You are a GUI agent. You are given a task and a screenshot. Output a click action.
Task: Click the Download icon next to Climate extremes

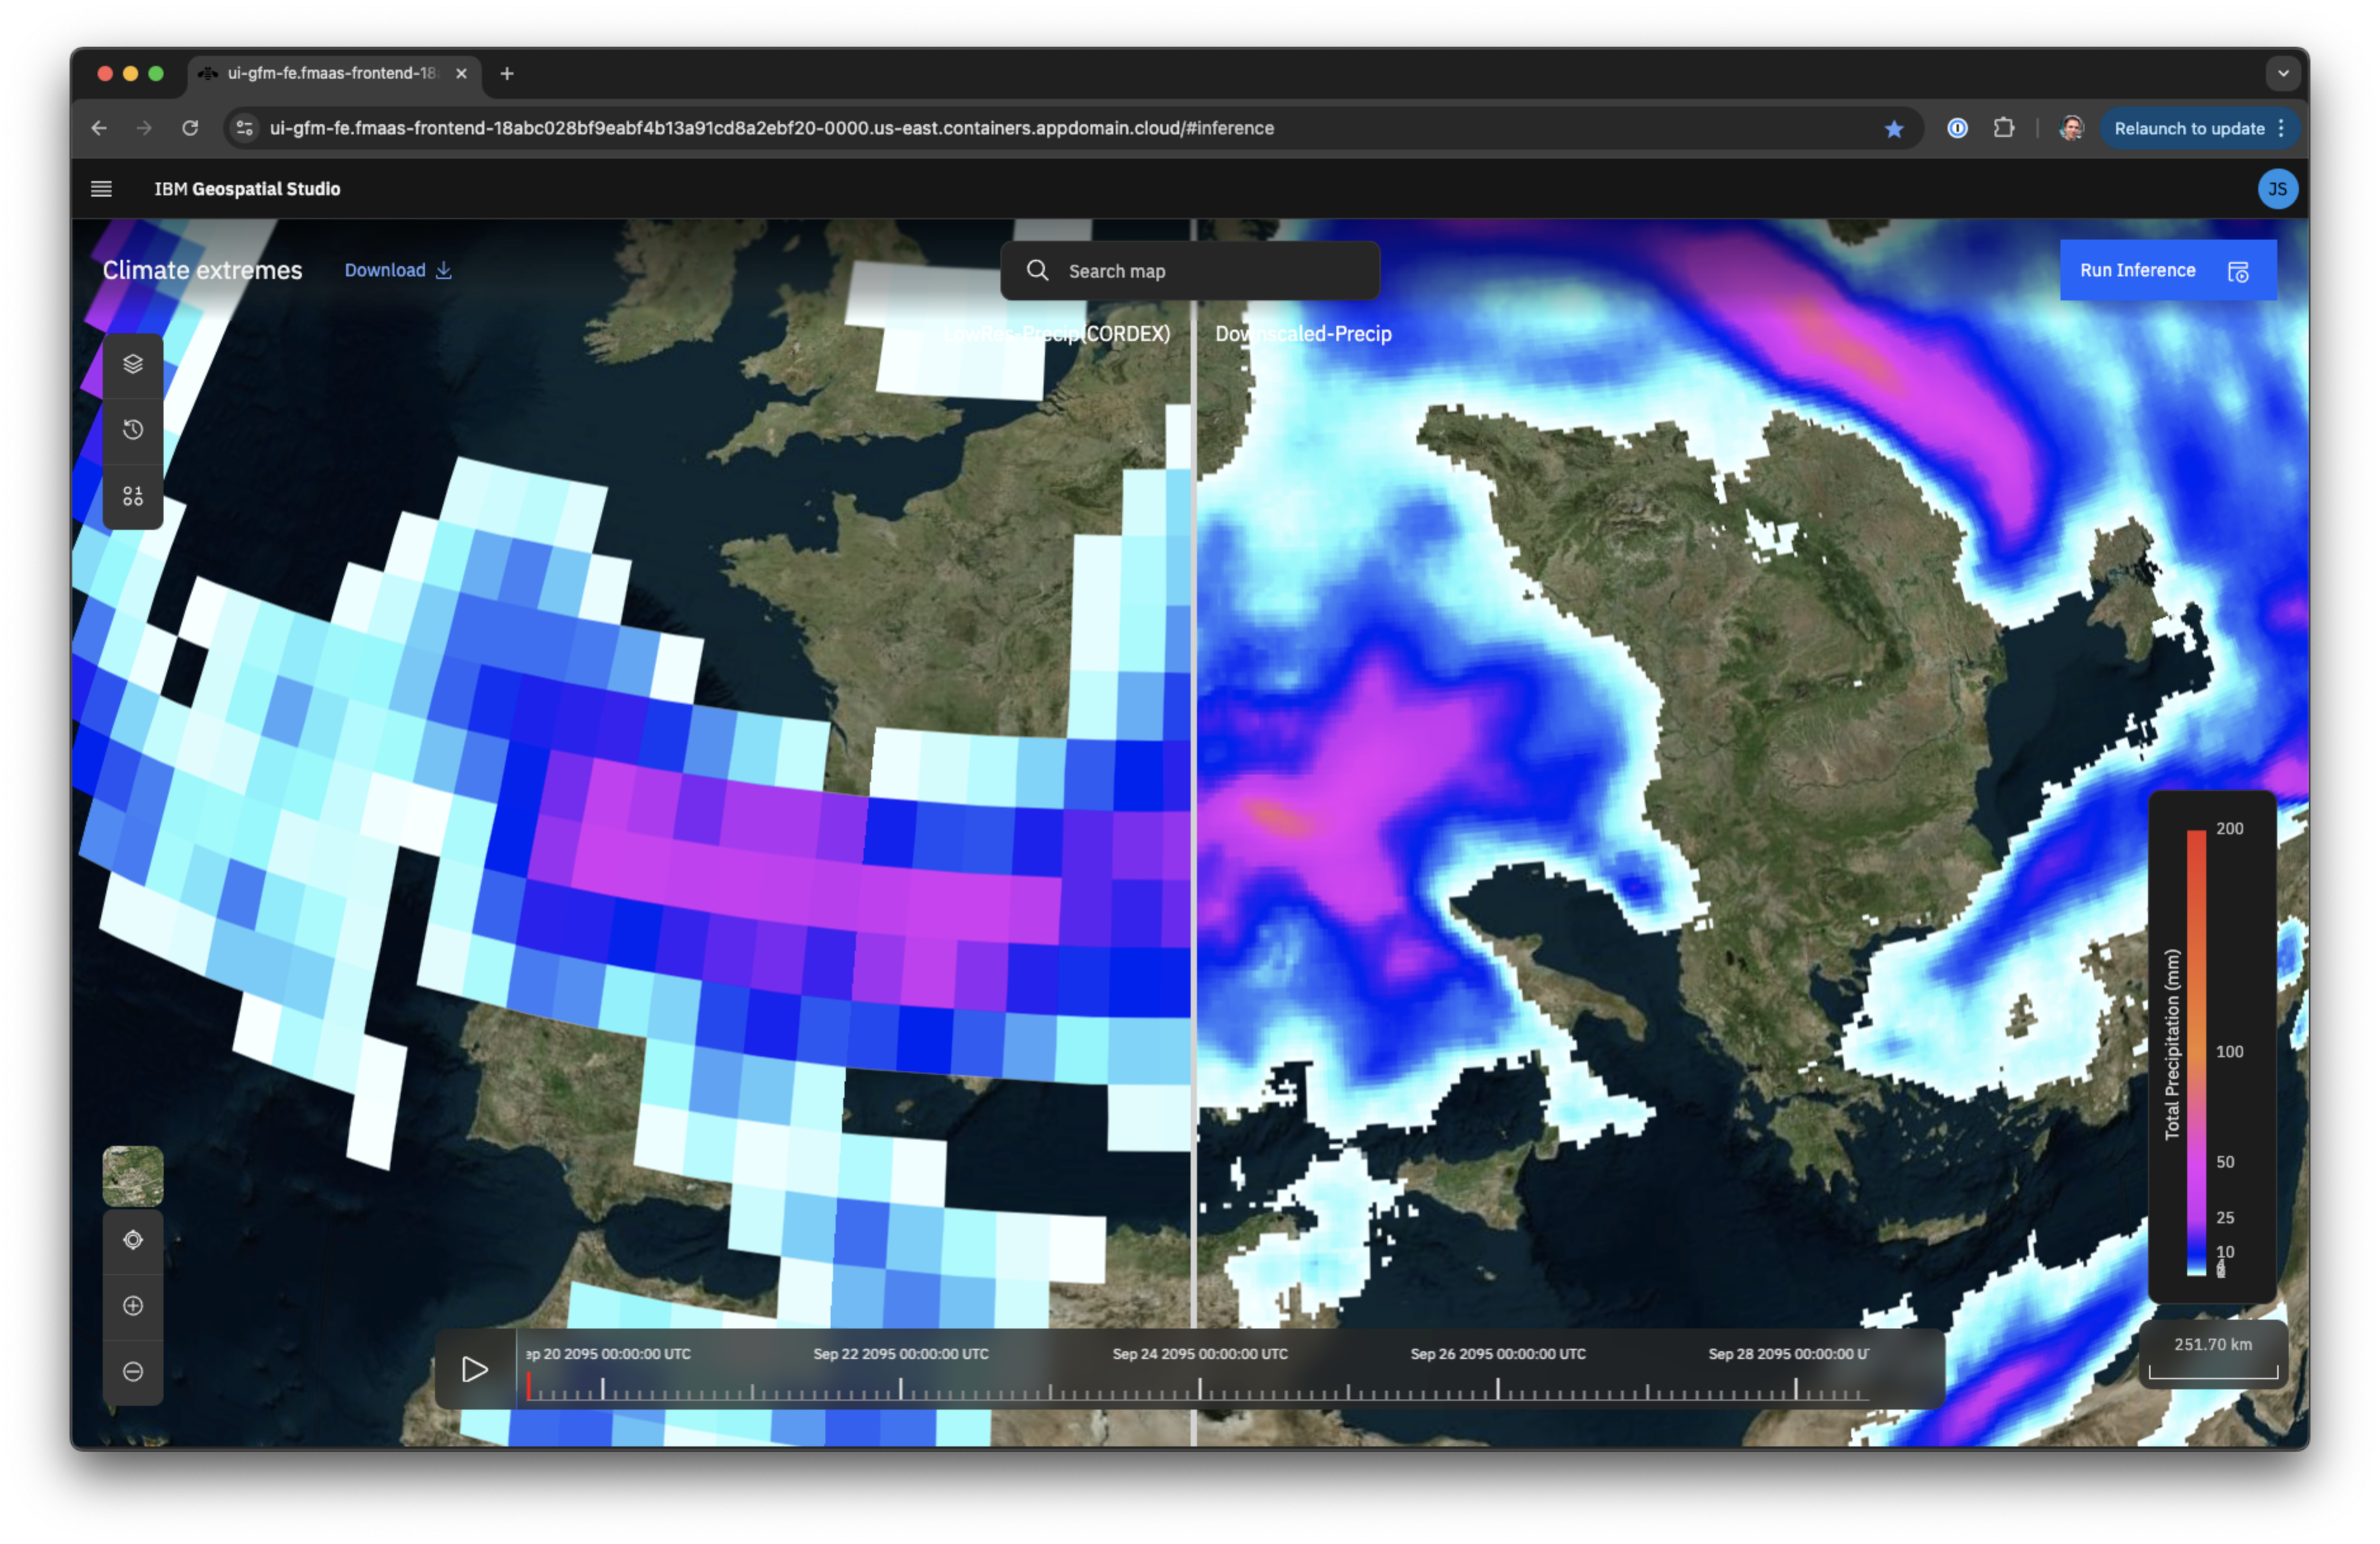click(x=444, y=270)
